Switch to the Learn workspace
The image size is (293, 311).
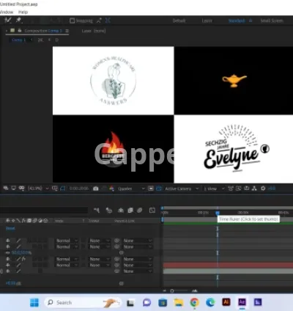coord(207,21)
